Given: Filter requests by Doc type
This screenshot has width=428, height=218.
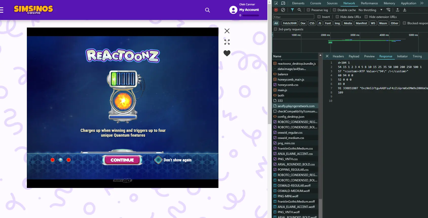Looking at the screenshot, I should pos(303,23).
